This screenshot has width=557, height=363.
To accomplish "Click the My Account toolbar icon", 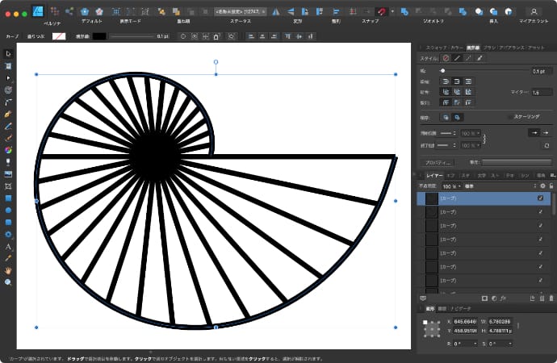I will click(534, 11).
